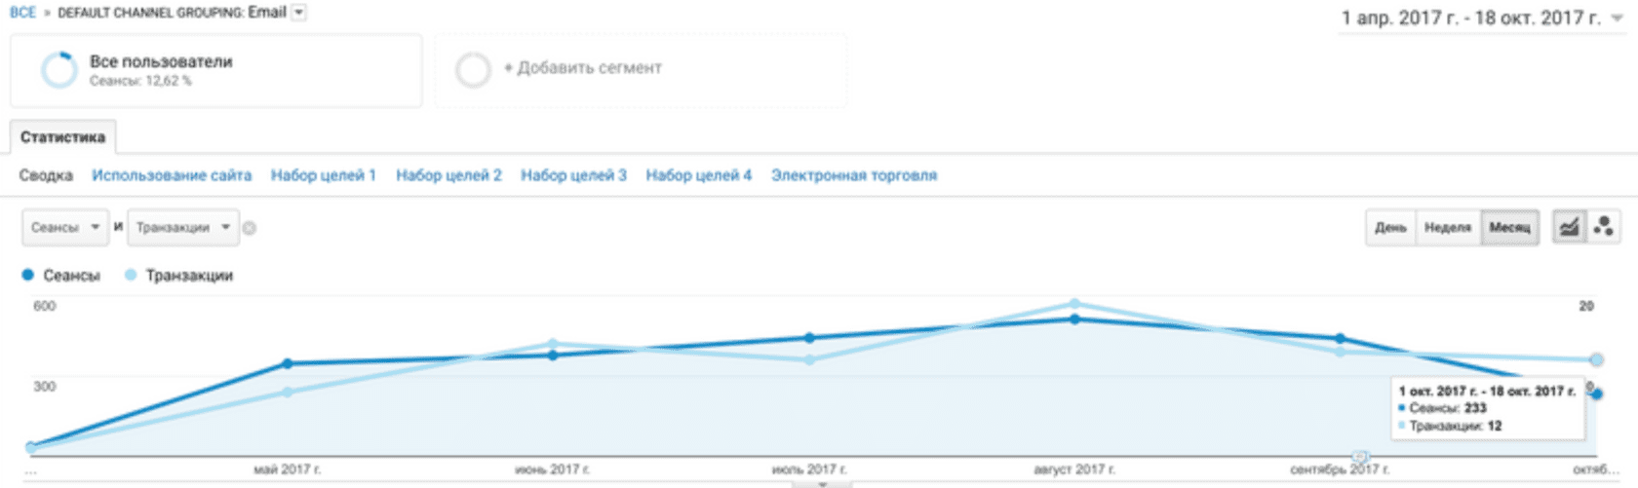Click the ВСЕ breadcrumb link
This screenshot has width=1638, height=488.
22,13
